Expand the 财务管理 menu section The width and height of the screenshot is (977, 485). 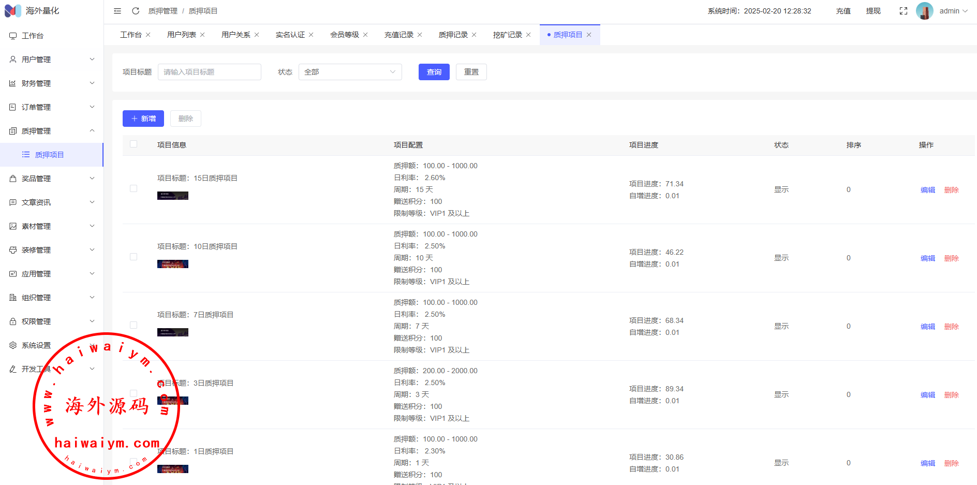click(x=52, y=83)
